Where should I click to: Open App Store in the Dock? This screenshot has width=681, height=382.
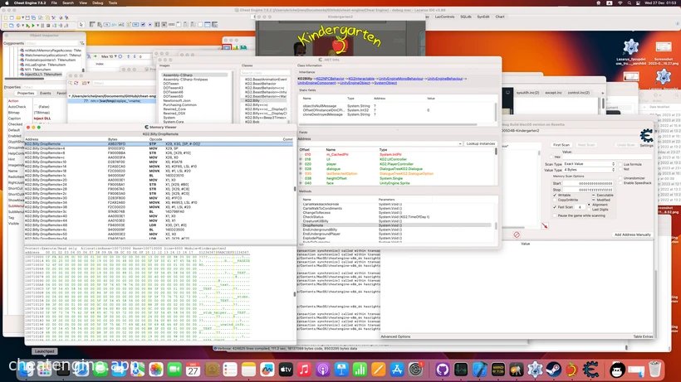[x=396, y=370]
